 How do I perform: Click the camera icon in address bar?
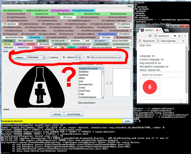point(175,36)
